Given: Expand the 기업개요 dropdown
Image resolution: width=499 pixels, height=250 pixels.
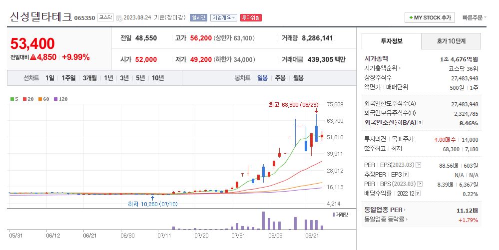Looking at the screenshot, I should coord(224,18).
